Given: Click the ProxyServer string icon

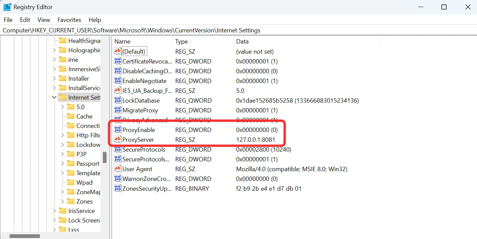Looking at the screenshot, I should pos(117,140).
